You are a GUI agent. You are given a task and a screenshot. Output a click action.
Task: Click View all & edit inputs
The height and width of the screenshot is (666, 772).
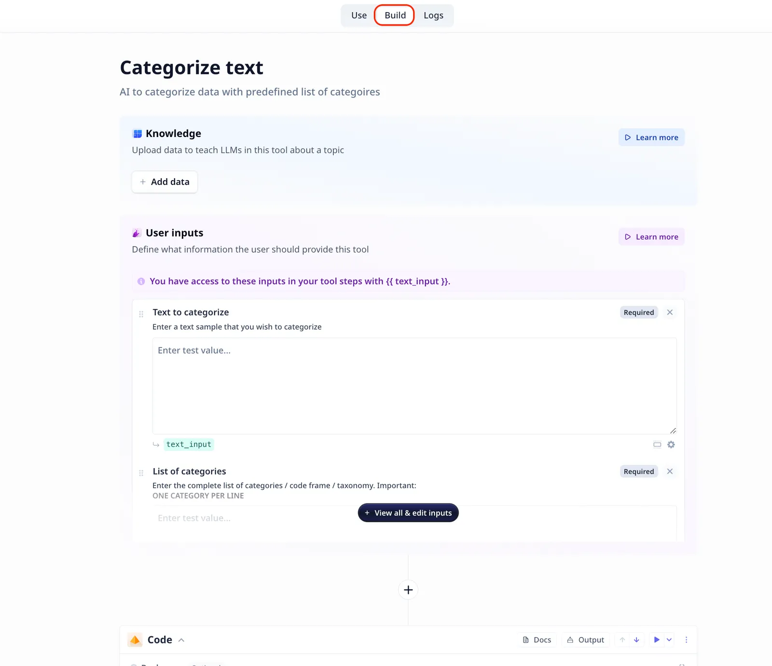pos(408,513)
